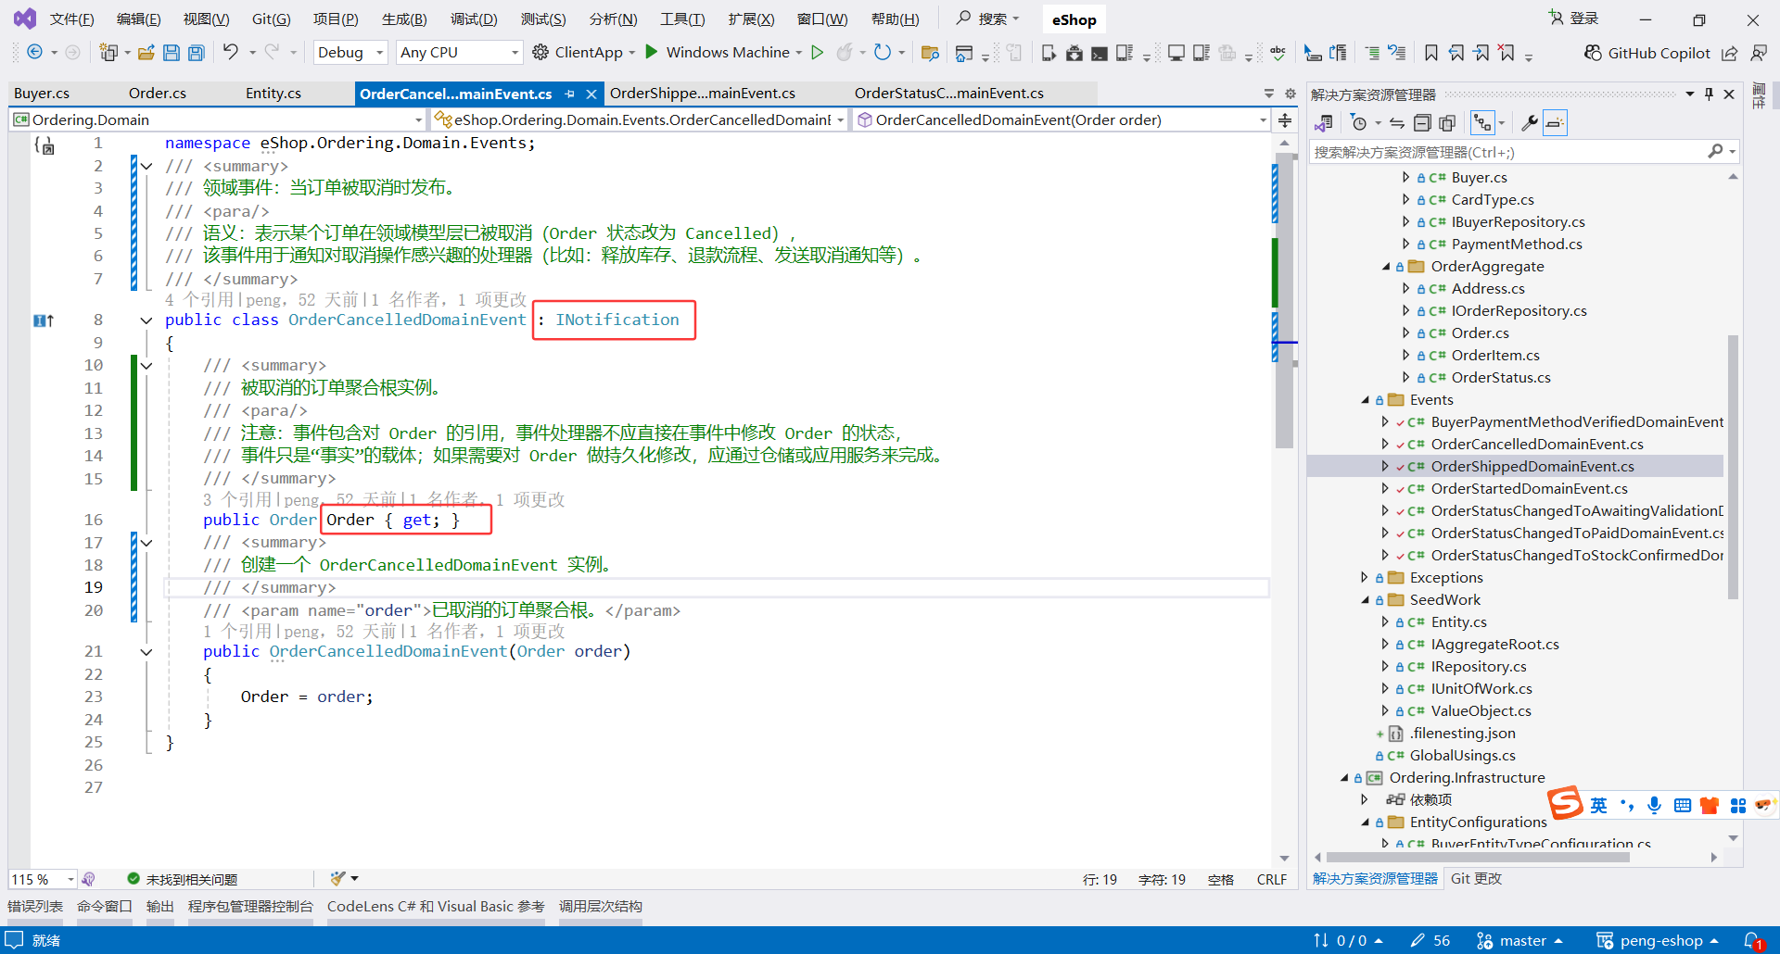Screen dimensions: 1780x954
Task: Click the 登录 sign-in button
Action: (1574, 19)
